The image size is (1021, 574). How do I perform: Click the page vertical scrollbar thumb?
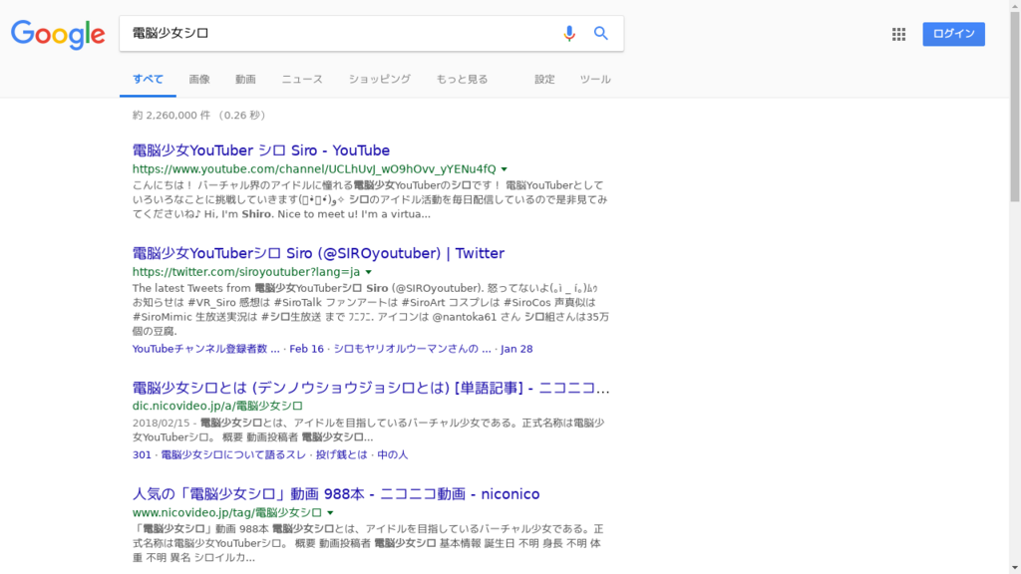click(1015, 108)
